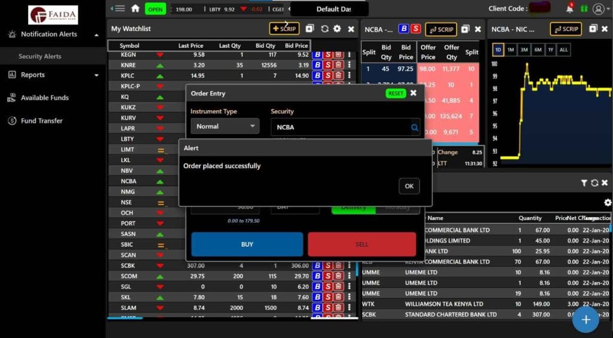Refresh the orders panel
The width and height of the screenshot is (613, 338).
pos(594,183)
